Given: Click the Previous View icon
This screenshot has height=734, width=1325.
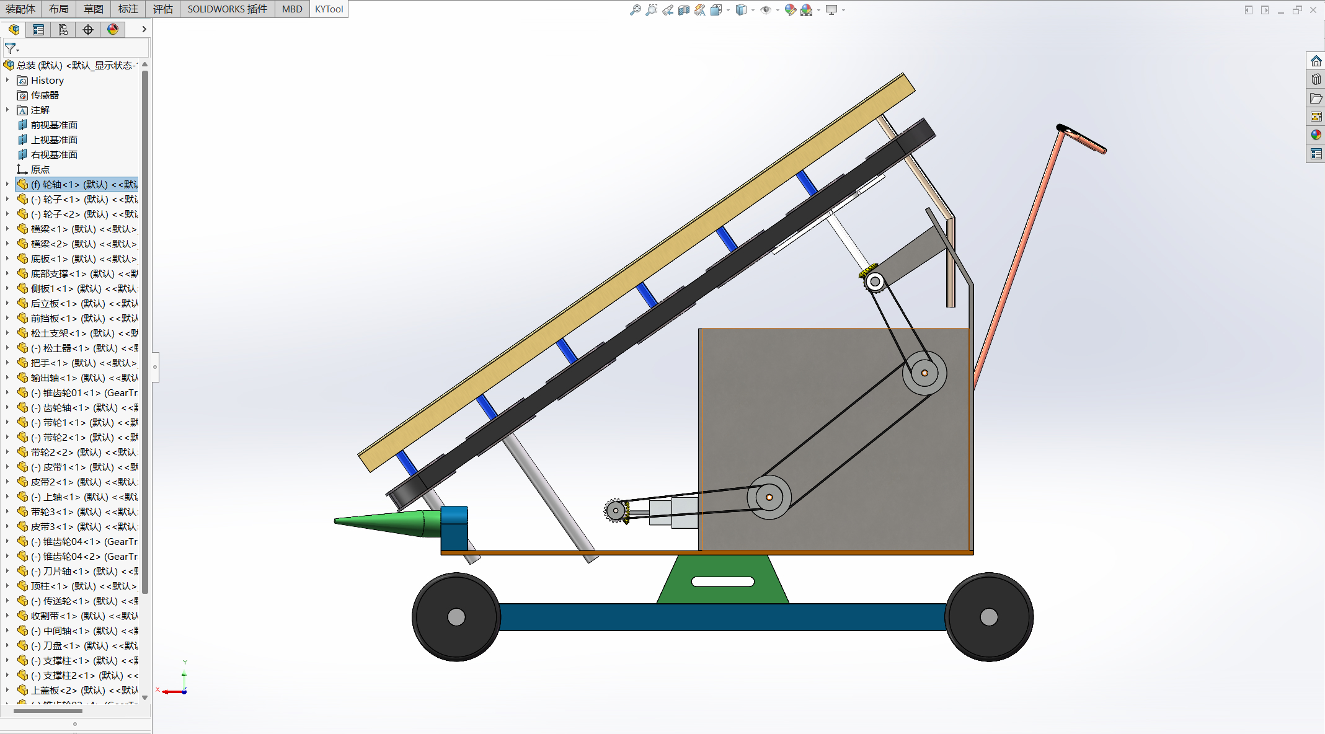Looking at the screenshot, I should click(668, 10).
